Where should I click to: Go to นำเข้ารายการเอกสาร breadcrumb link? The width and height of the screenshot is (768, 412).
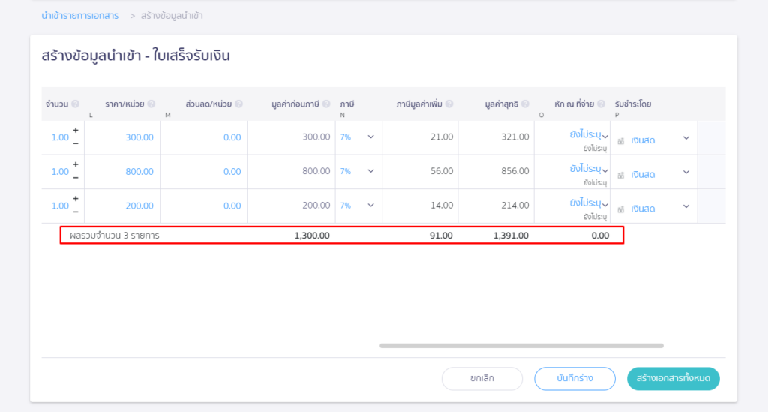tap(79, 15)
